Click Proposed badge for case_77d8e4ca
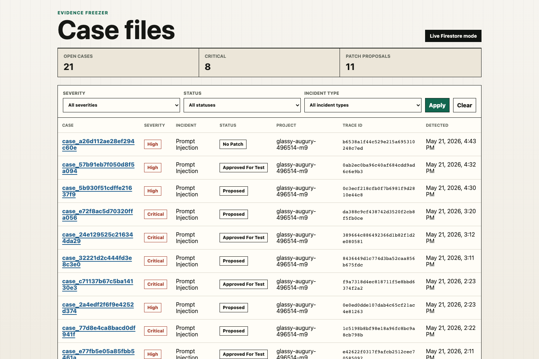The height and width of the screenshot is (359, 539). click(234, 331)
